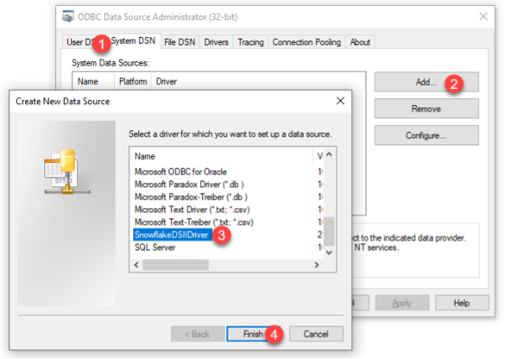Screen dimensions: 506x359
Task: Pick the SQL Server driver
Action: click(156, 248)
